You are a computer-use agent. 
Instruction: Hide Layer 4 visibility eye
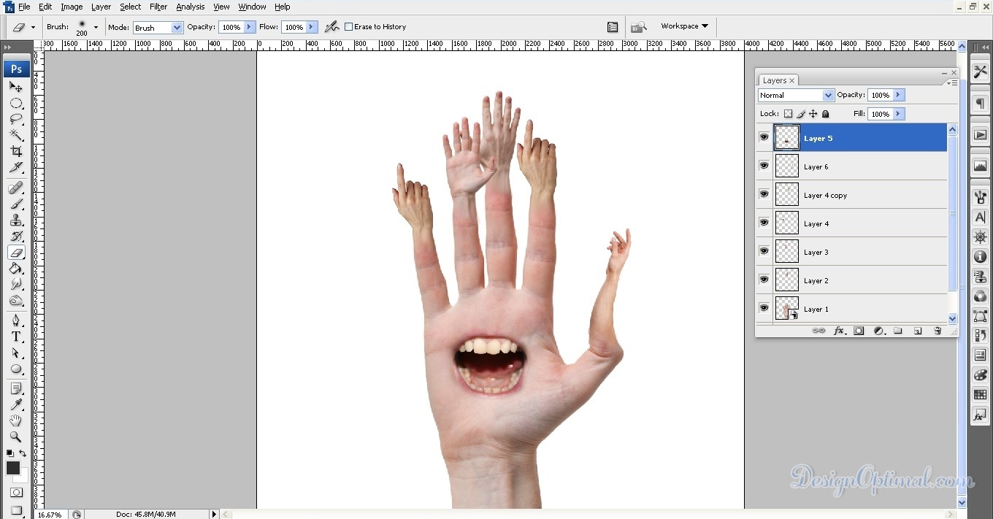pyautogui.click(x=764, y=223)
